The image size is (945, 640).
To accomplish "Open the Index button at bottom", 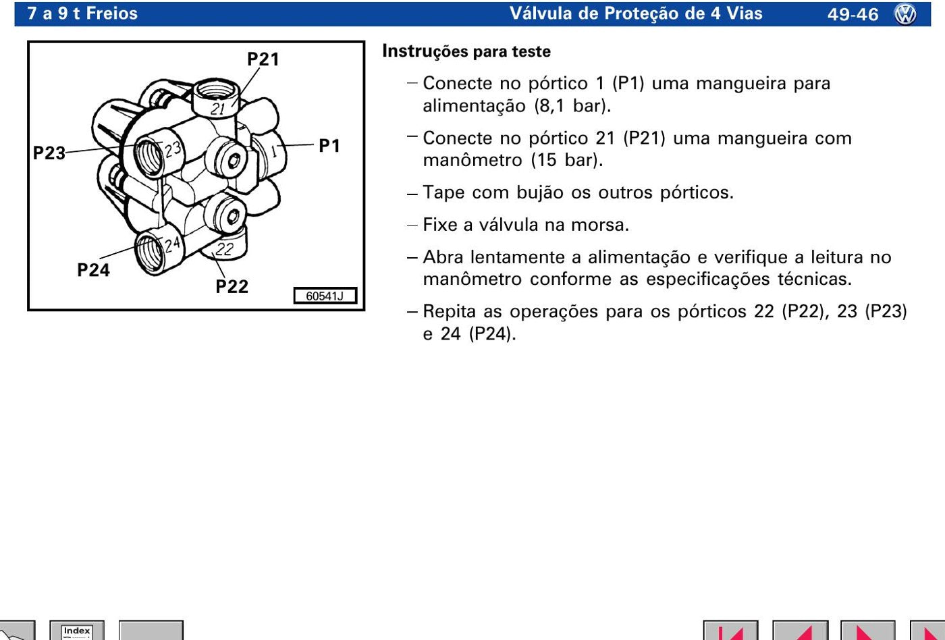I will click(77, 631).
